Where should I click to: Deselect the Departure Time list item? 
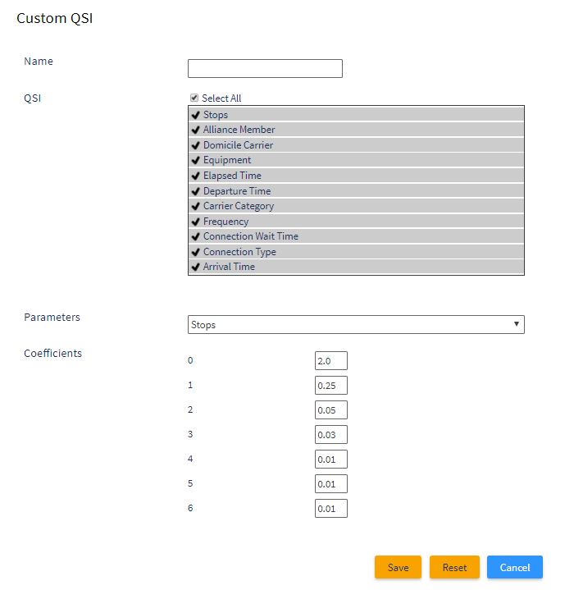coord(356,191)
